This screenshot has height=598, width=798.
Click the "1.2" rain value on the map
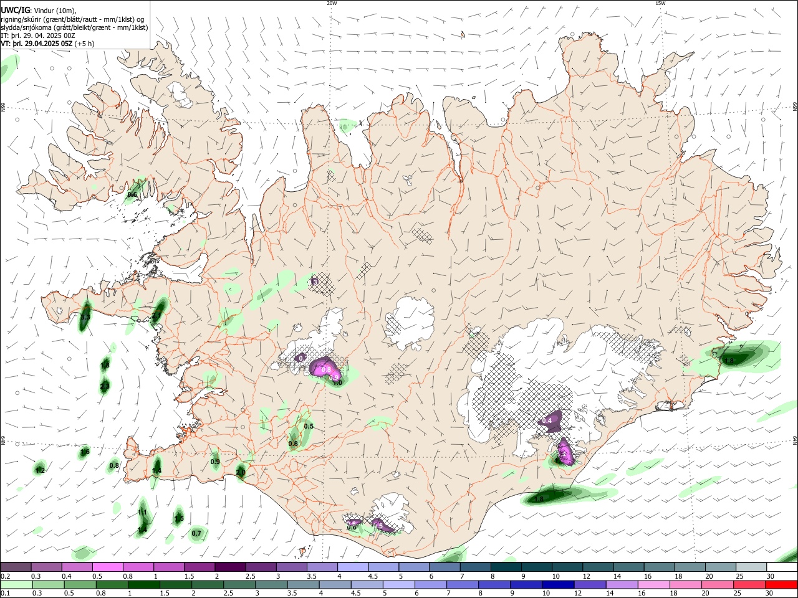[40, 470]
